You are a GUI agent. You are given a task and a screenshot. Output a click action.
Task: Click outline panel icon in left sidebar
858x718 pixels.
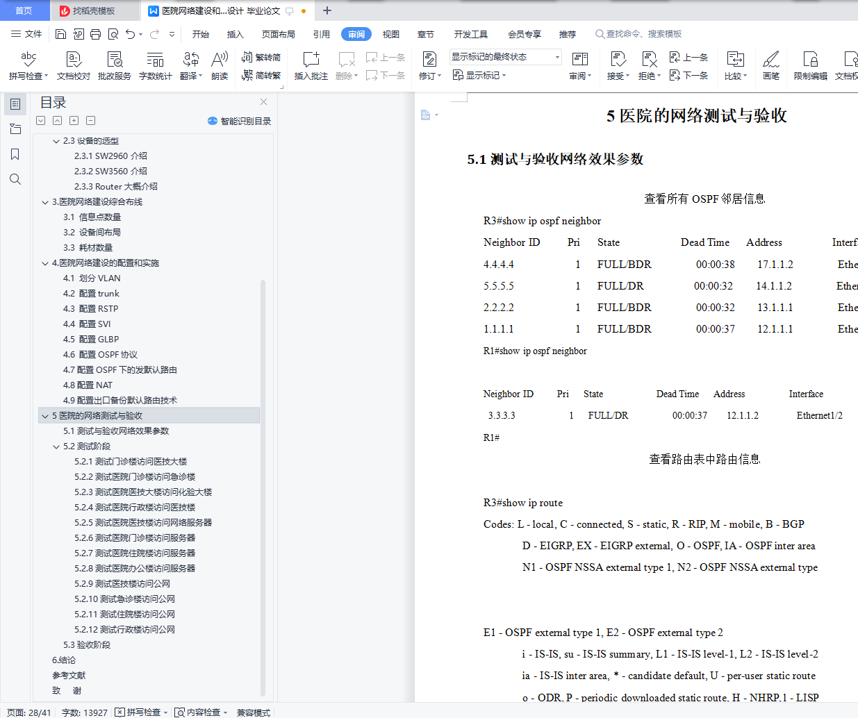[15, 104]
